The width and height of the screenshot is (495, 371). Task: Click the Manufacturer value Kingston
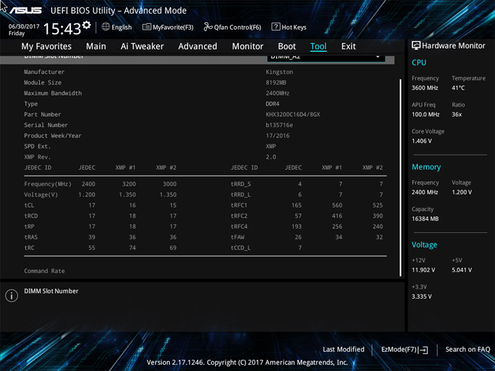[x=279, y=72]
